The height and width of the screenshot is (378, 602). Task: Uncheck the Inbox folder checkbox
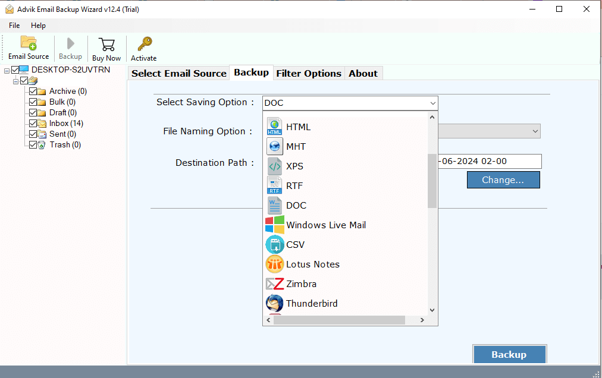[33, 124]
